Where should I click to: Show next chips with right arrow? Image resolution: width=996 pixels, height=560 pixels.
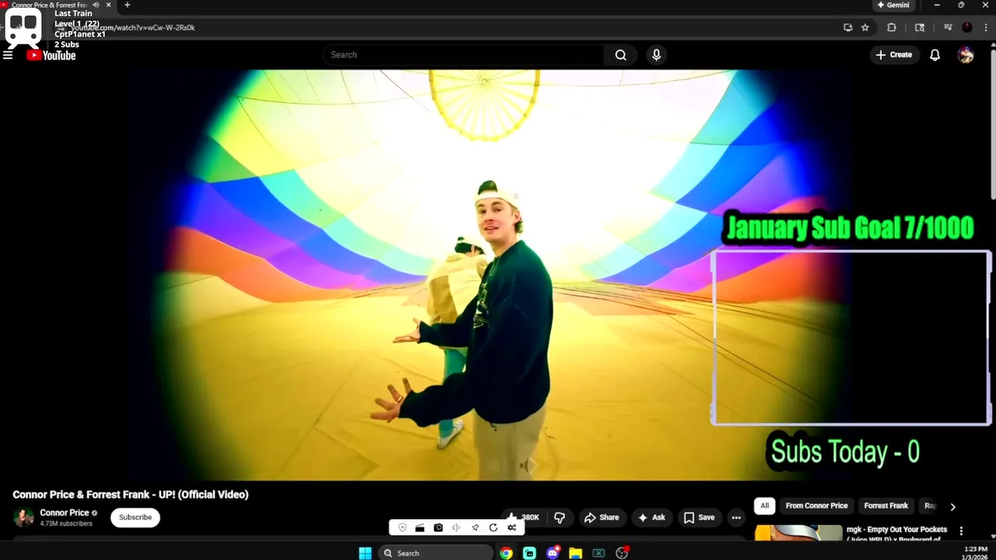tap(952, 506)
